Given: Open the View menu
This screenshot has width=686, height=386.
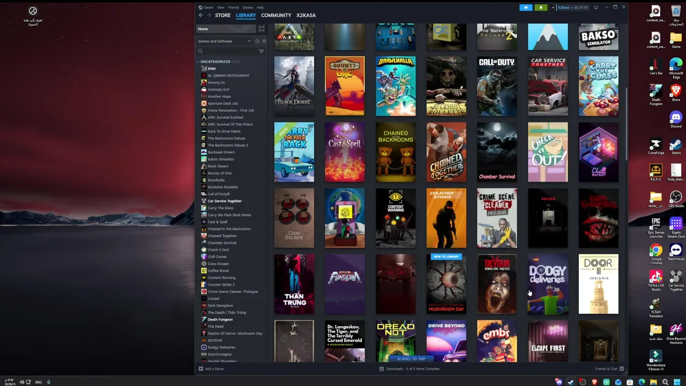Looking at the screenshot, I should point(221,8).
